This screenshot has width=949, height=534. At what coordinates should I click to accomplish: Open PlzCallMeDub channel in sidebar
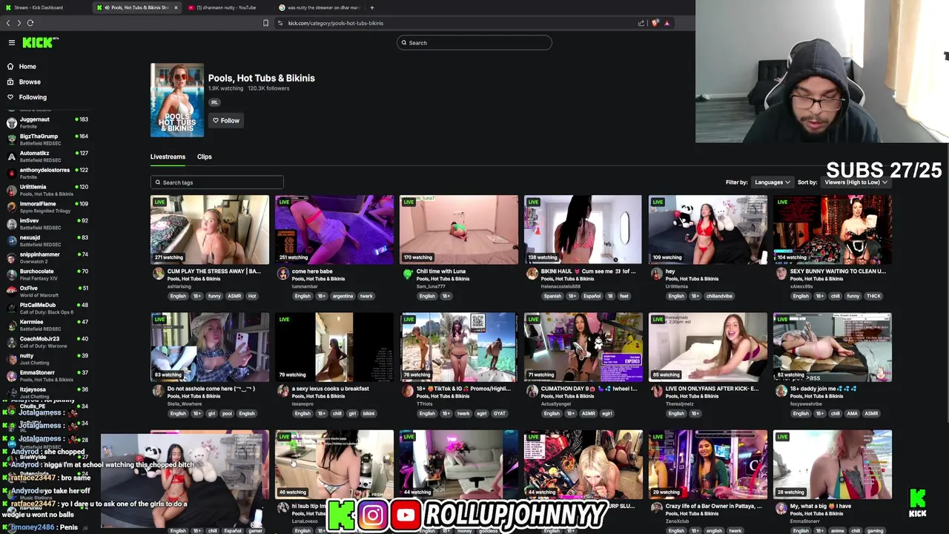click(46, 309)
